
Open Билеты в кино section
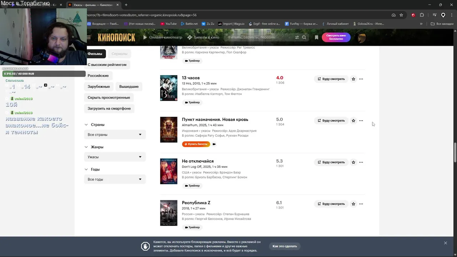[203, 37]
